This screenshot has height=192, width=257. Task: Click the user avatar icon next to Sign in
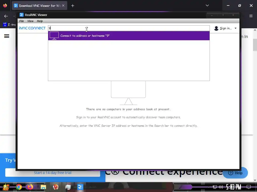pos(216,28)
